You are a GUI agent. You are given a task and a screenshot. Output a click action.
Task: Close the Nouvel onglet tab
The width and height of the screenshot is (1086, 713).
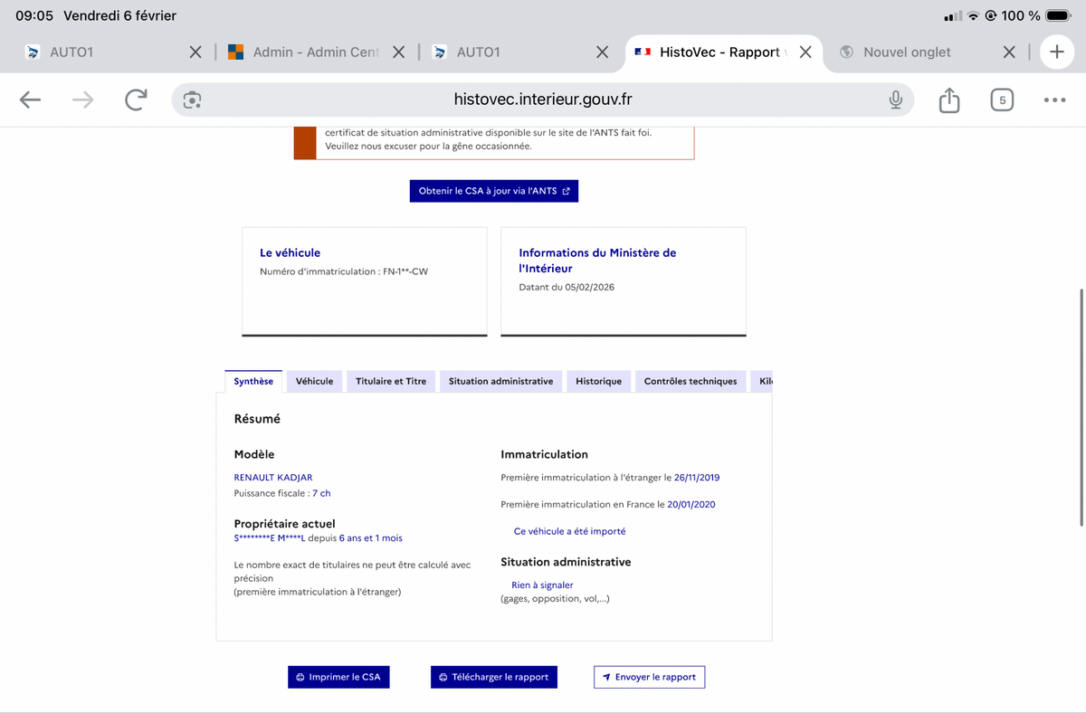[1009, 52]
